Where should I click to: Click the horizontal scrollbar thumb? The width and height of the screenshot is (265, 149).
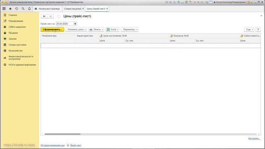click(63, 134)
